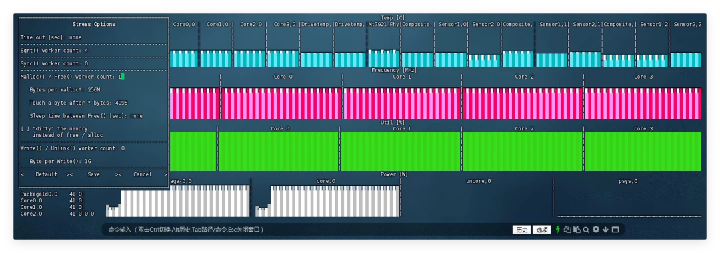This screenshot has height=253, width=720.
Task: Click the down arrow icon
Action: click(605, 230)
